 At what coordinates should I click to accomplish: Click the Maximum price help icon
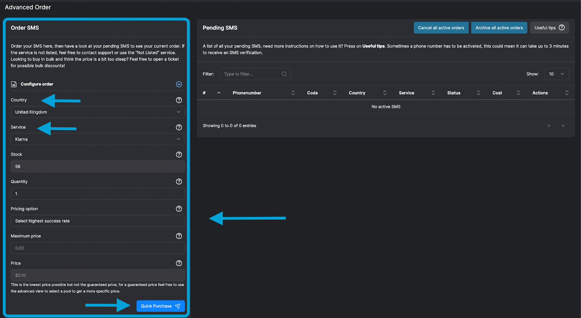[179, 236]
